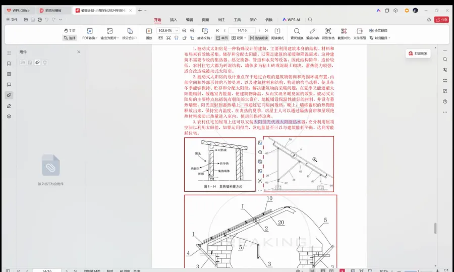Screen dimensions: 454x272
Task: Enable 双页 double page view
Action: tap(238, 38)
